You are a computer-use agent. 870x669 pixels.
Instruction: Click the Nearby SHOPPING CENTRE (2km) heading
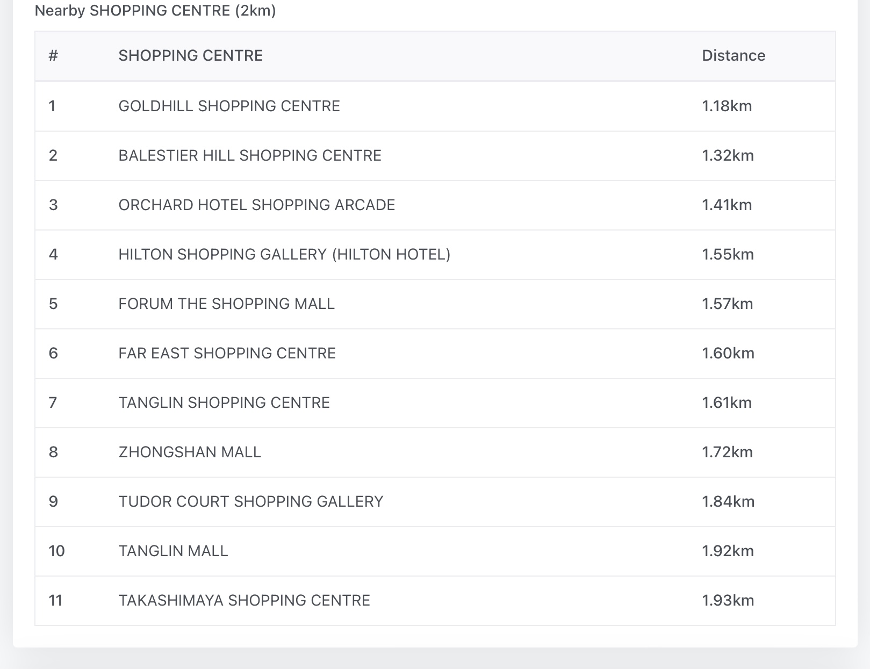[155, 11]
